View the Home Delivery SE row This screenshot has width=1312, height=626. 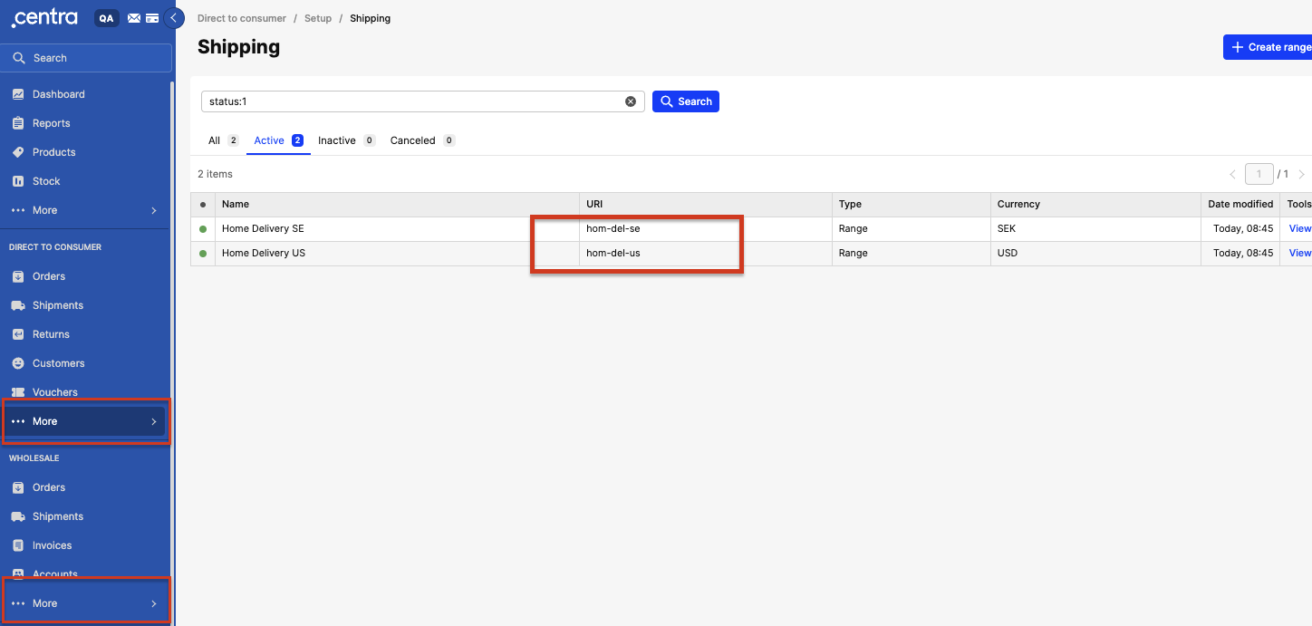1299,228
